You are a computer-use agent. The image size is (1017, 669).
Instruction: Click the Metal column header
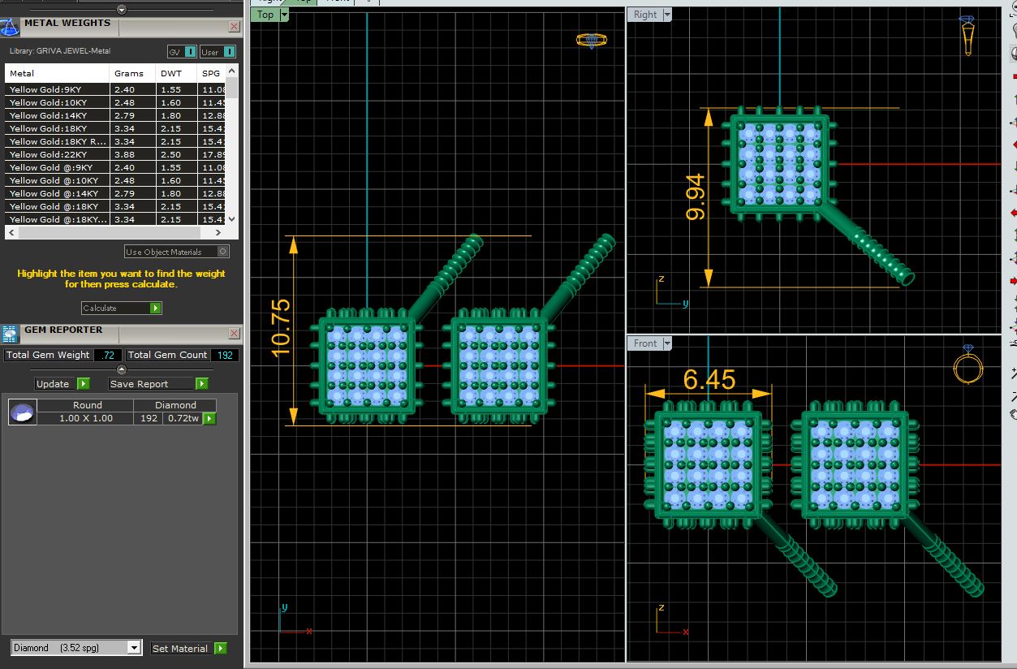point(57,73)
